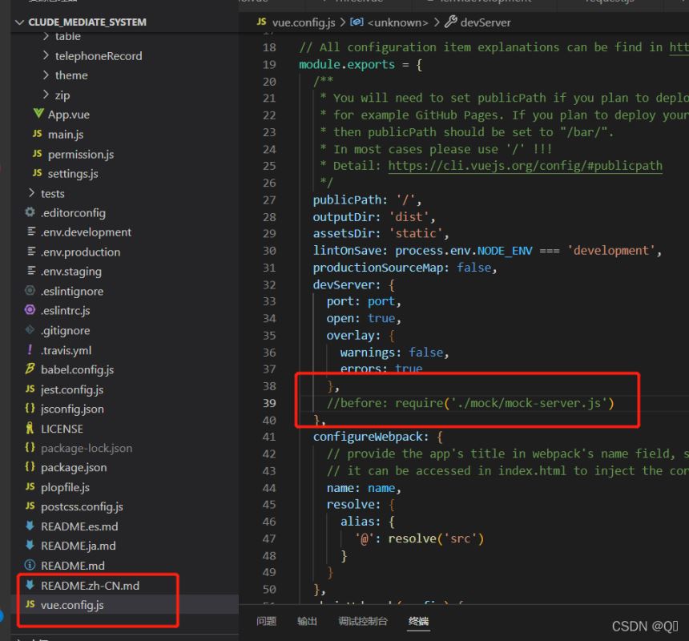The image size is (689, 641).
Task: Click line number 39 in the gutter
Action: click(269, 403)
